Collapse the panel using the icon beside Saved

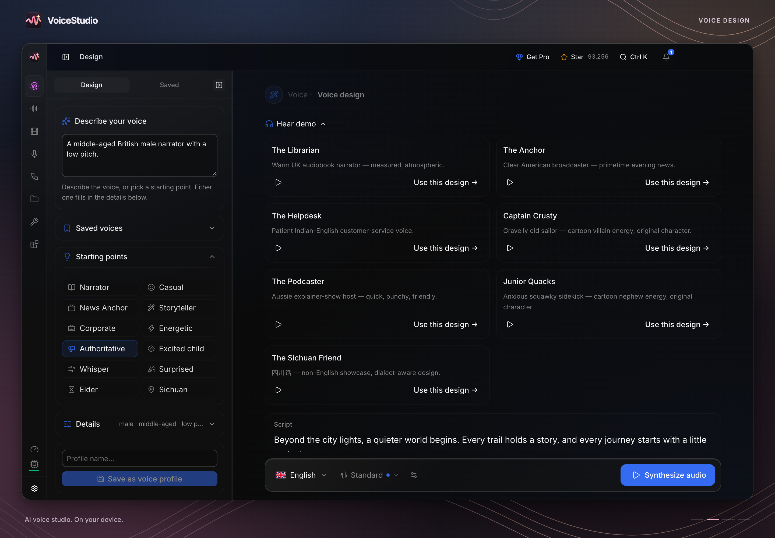(x=219, y=85)
